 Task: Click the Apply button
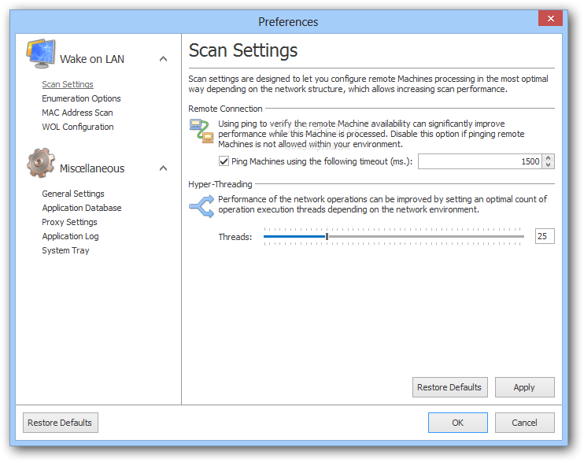coord(524,387)
